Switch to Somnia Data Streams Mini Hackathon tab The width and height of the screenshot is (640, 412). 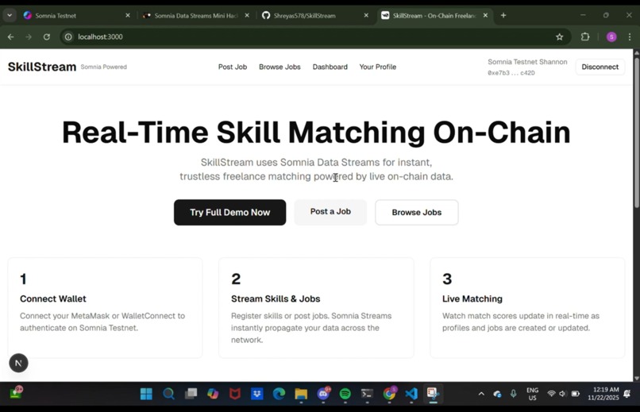(x=195, y=16)
